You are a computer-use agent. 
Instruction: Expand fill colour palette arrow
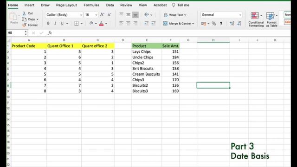coord(96,24)
